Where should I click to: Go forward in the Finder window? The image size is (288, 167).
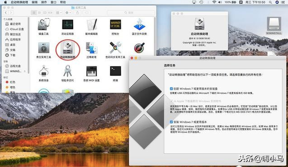click(x=11, y=13)
